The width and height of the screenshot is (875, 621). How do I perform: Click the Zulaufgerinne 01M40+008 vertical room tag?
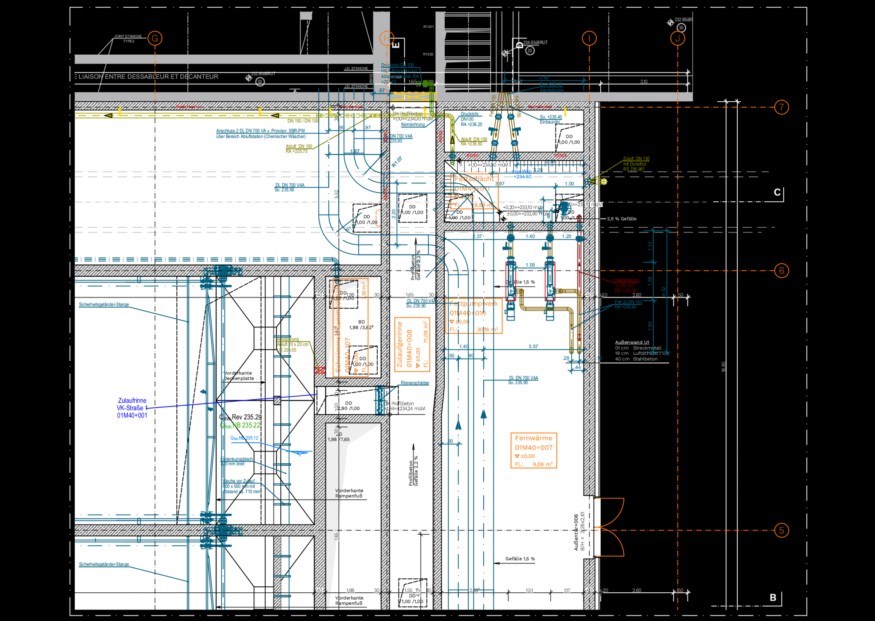coord(412,344)
